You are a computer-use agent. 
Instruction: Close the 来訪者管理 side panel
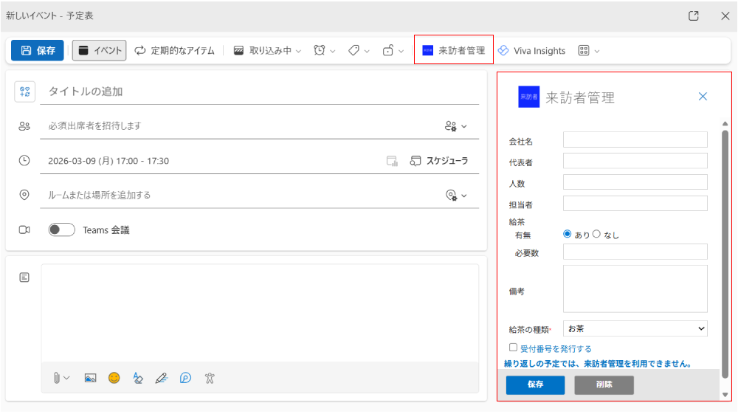pos(703,97)
